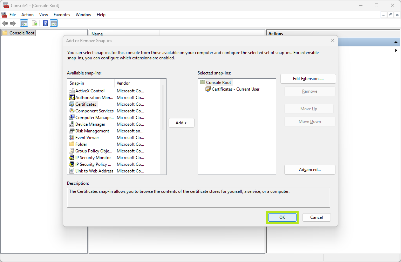Select Group Policy Object snap-in icon
The width and height of the screenshot is (401, 262).
72,151
